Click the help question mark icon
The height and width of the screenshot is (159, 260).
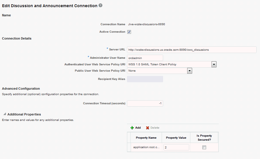[100, 5]
